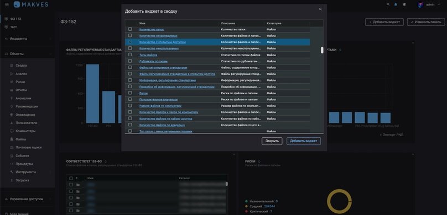Select the ФЗ-152 dashboard in sidebar
447x215 pixels.
(x=15, y=19)
